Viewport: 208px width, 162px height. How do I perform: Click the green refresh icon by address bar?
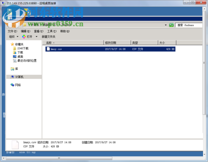171,25
